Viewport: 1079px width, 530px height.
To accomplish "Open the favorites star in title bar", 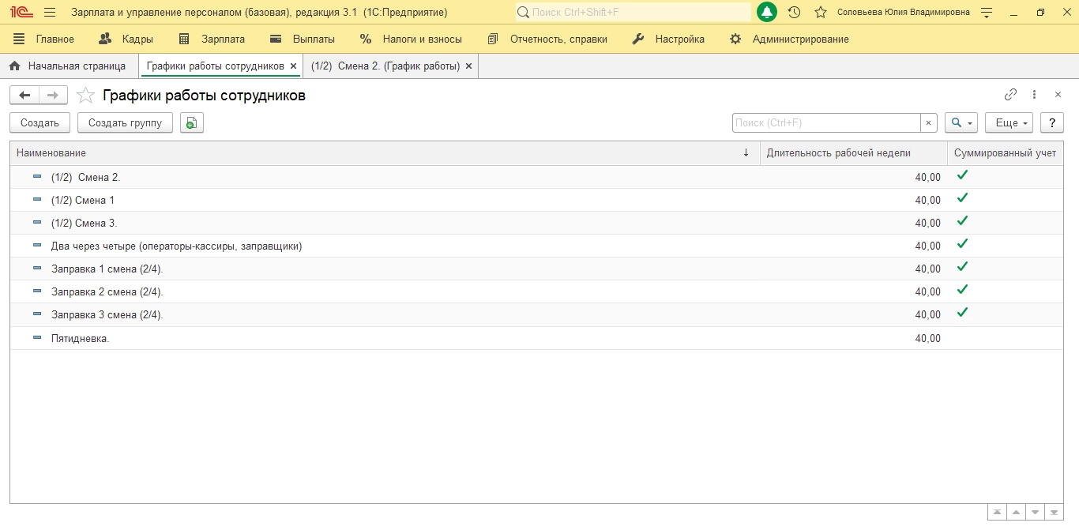I will [821, 13].
